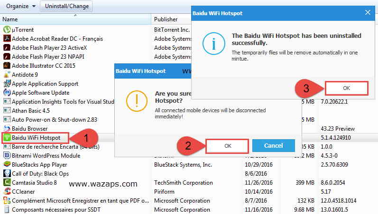Screen dimensions: 378x214
Task: Click version 5.1.4.124910
Action: click(336, 138)
